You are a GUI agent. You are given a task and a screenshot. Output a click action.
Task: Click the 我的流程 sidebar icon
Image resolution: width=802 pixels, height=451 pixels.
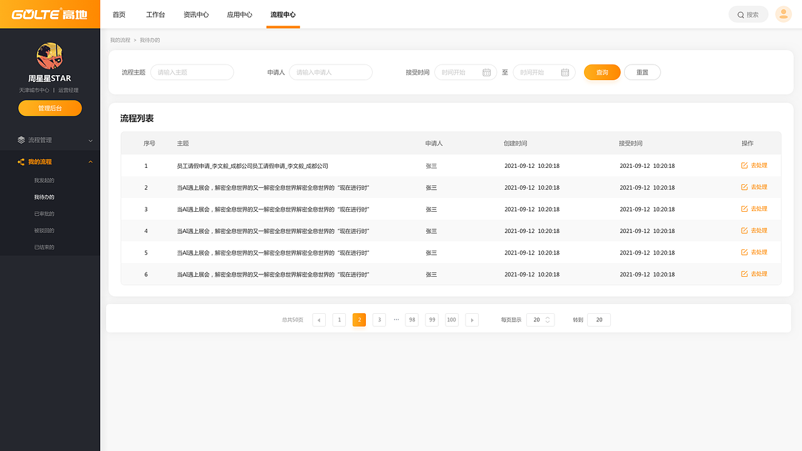point(21,162)
